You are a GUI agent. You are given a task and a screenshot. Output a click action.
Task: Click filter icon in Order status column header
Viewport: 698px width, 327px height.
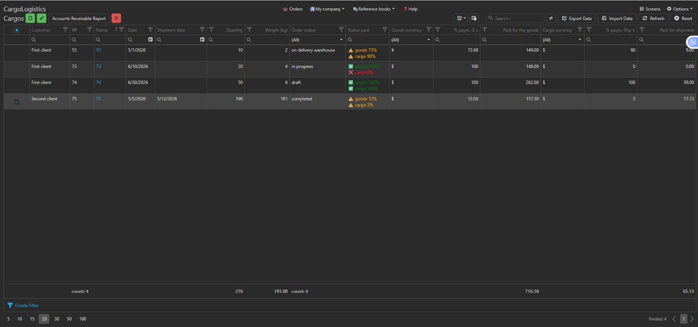[341, 30]
